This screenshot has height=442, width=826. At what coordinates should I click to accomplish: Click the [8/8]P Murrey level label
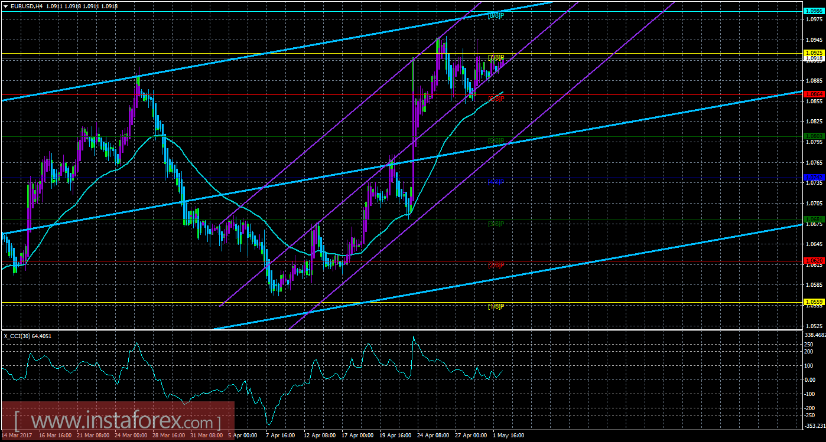[496, 15]
